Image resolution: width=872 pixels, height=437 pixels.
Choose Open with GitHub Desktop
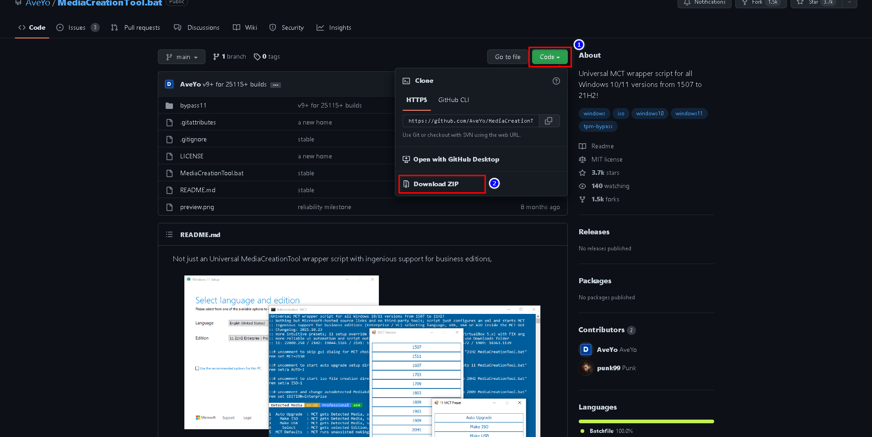(x=451, y=159)
